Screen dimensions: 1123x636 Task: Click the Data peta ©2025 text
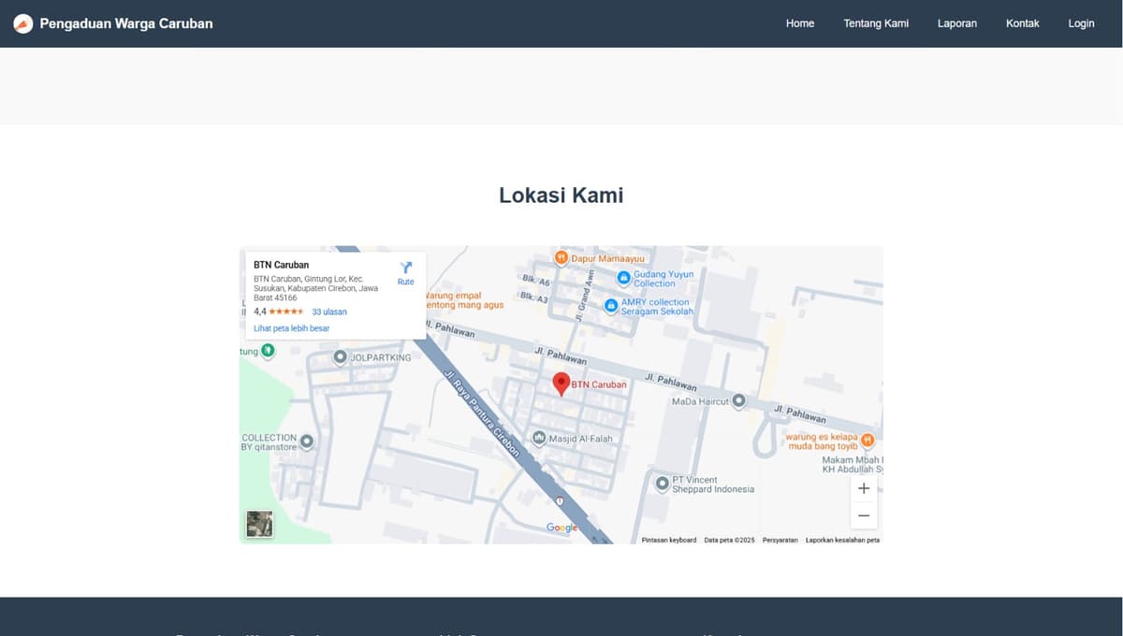click(729, 540)
